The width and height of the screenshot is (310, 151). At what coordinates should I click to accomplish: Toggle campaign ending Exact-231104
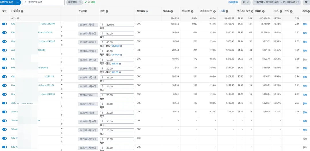5,86
